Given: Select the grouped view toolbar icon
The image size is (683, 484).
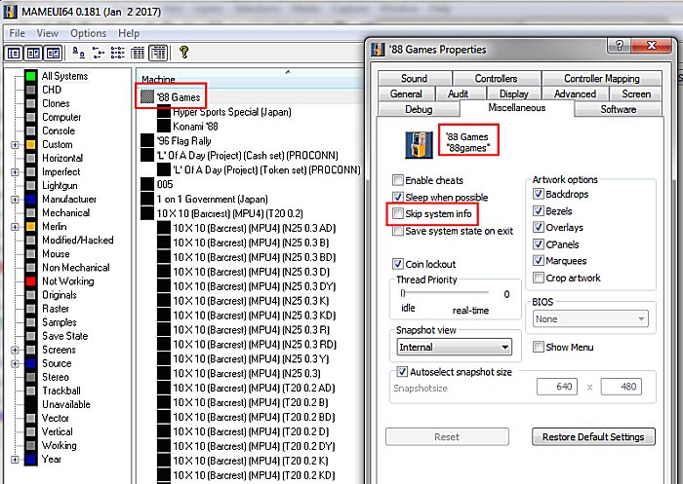Looking at the screenshot, I should tap(158, 53).
